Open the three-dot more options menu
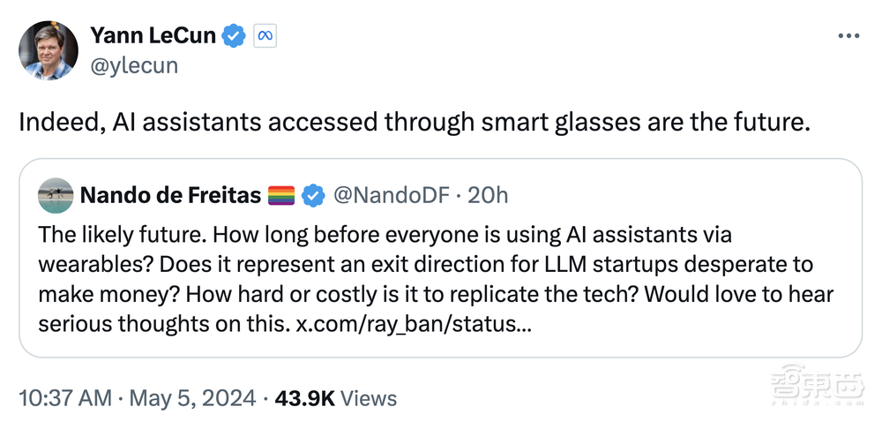The height and width of the screenshot is (422, 882). [x=847, y=37]
